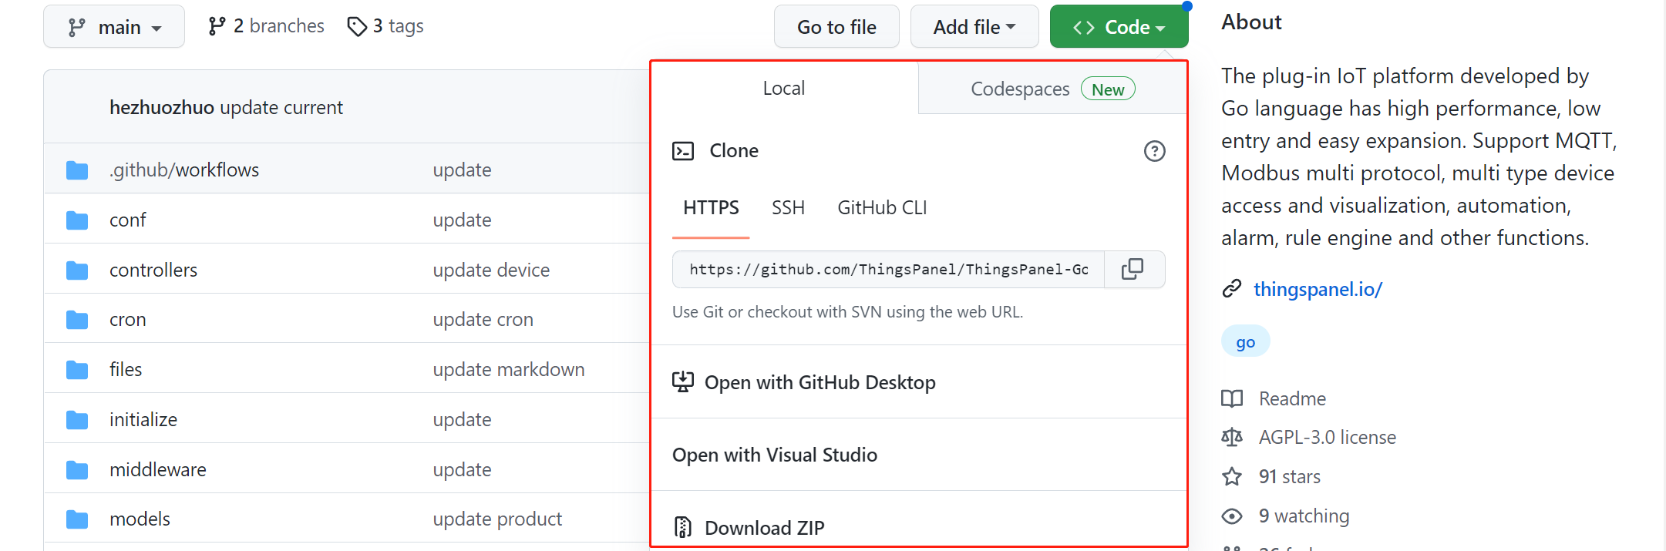Copy the HTTPS clone URL to clipboard
Screen dimensions: 1666x551
click(1133, 269)
